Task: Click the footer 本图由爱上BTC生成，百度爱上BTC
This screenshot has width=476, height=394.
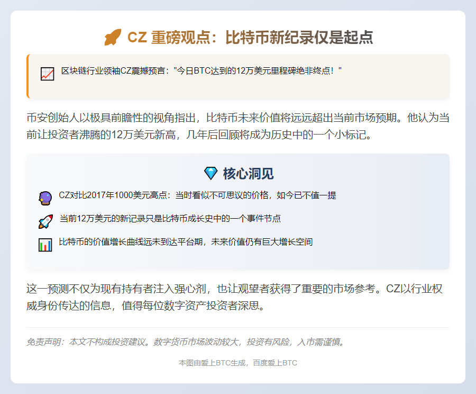Action: tap(238, 363)
